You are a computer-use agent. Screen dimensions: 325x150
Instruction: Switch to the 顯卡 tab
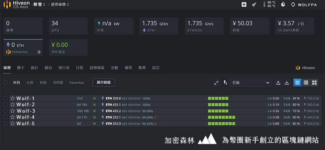click(x=21, y=67)
